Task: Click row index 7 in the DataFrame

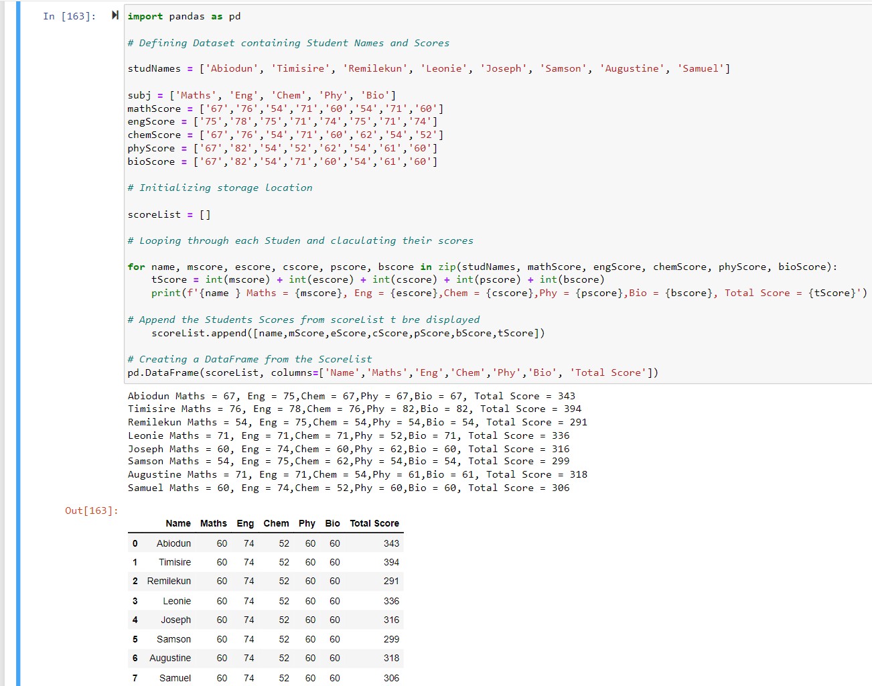Action: (x=135, y=678)
